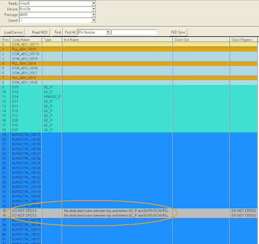The image size is (259, 244).
Task: Select the Inst Name column header
Action: click(117, 40)
